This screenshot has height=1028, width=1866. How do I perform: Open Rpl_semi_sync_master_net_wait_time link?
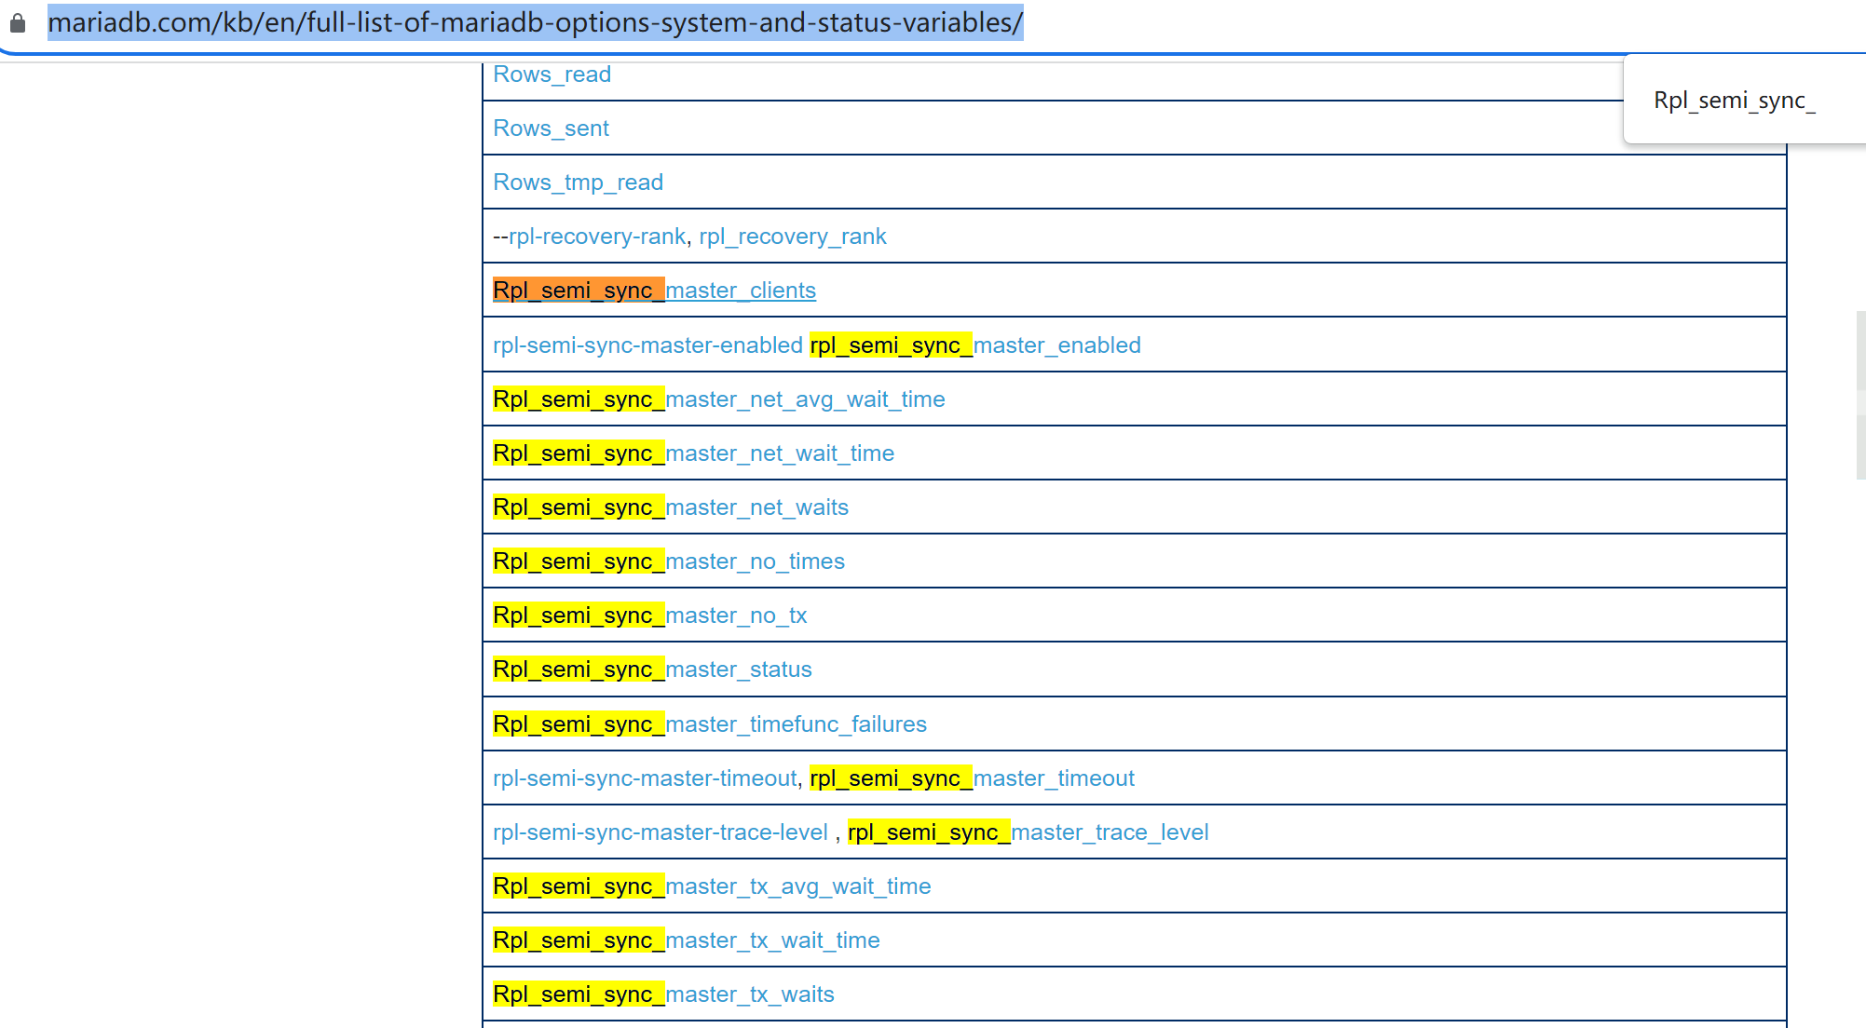[x=779, y=453]
